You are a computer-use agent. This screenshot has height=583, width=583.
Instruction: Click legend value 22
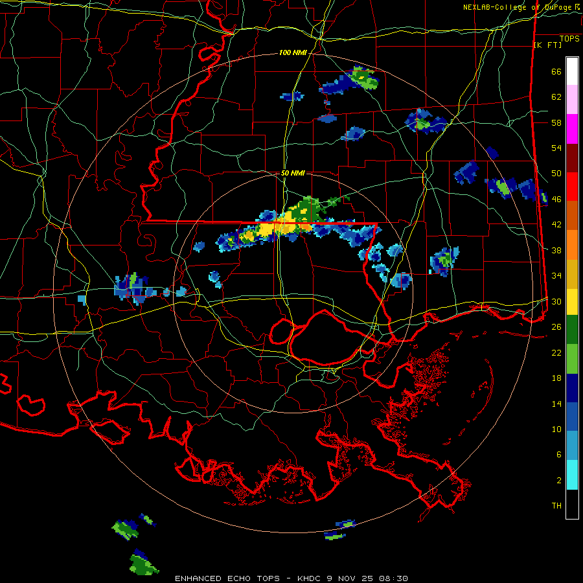556,352
